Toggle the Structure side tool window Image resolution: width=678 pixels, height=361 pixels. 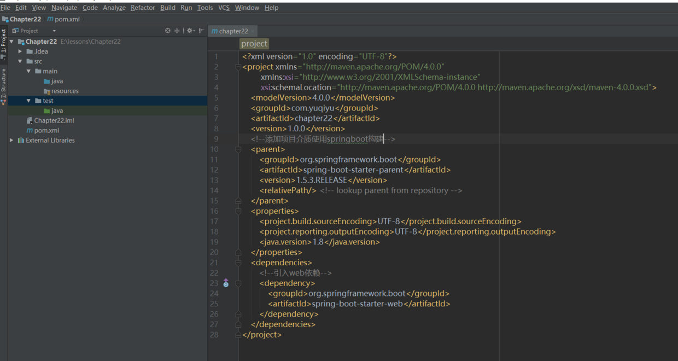4,86
